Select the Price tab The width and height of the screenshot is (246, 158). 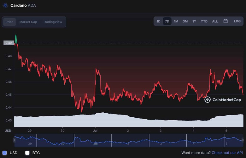pyautogui.click(x=9, y=22)
